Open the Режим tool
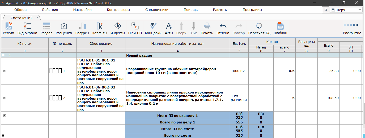This screenshot has width=365, height=138. click(x=9, y=29)
